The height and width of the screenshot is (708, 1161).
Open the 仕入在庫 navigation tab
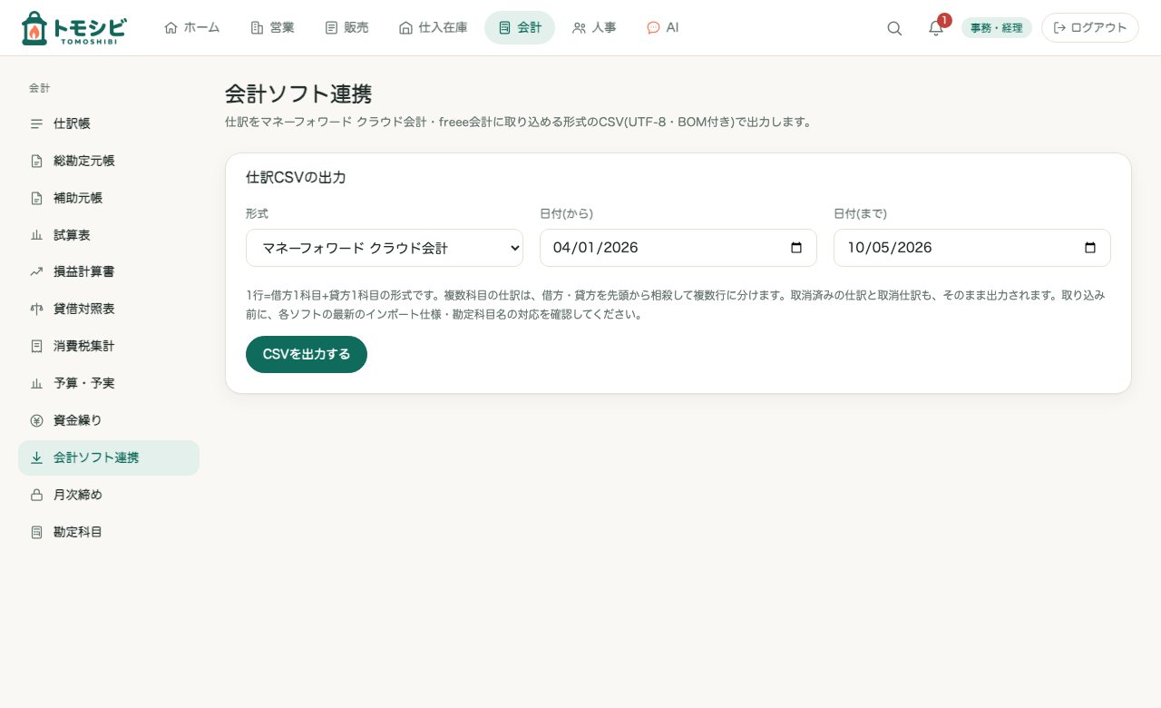pyautogui.click(x=433, y=28)
